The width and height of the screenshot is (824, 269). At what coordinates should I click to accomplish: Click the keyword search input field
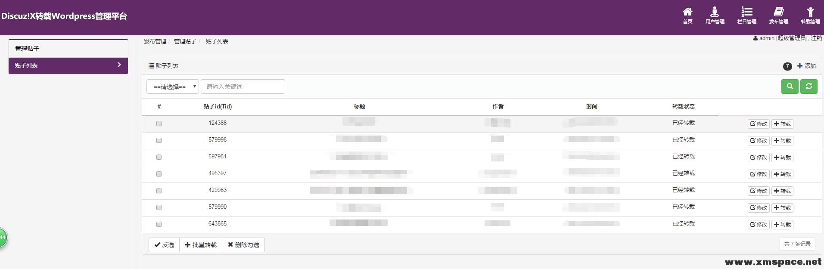(243, 87)
